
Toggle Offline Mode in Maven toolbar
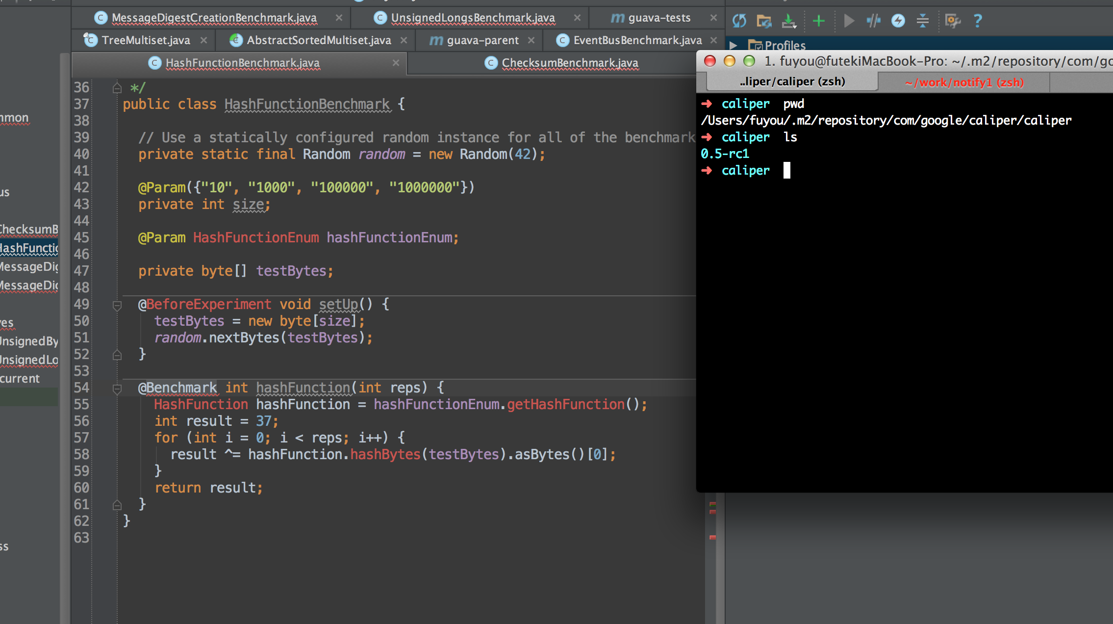(873, 21)
